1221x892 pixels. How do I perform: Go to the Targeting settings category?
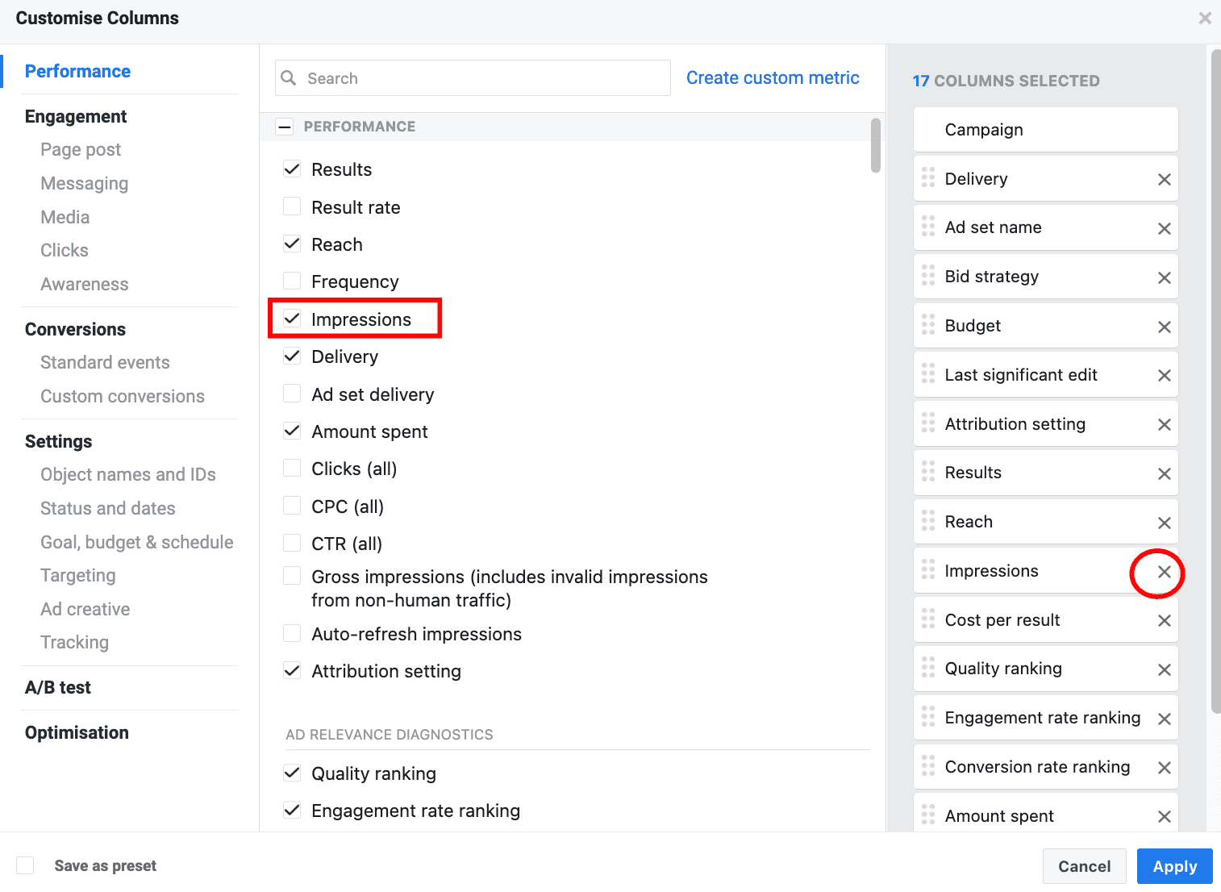78,575
